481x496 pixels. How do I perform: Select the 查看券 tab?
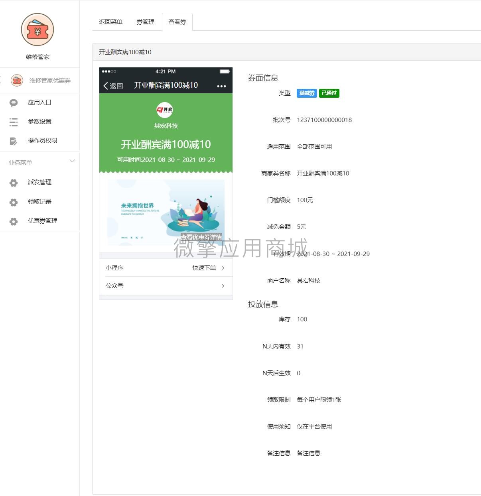pos(177,22)
